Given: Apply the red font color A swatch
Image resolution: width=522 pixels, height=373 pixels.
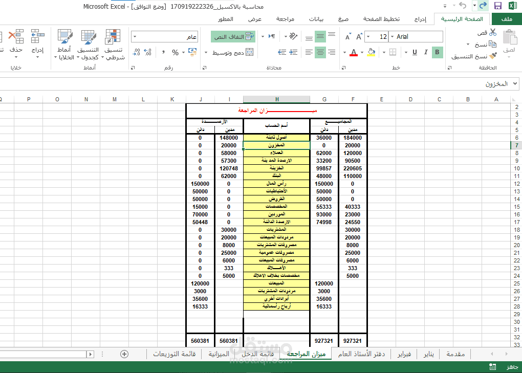Looking at the screenshot, I should tap(354, 52).
